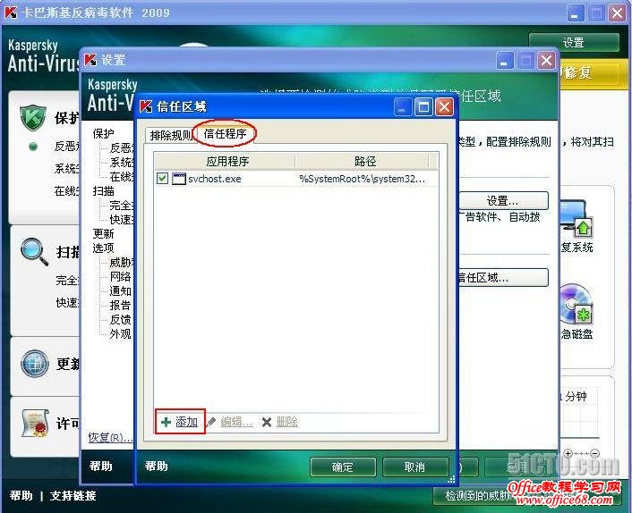Select 网络 in the settings tree
Screen dimensions: 632x513
tap(121, 276)
